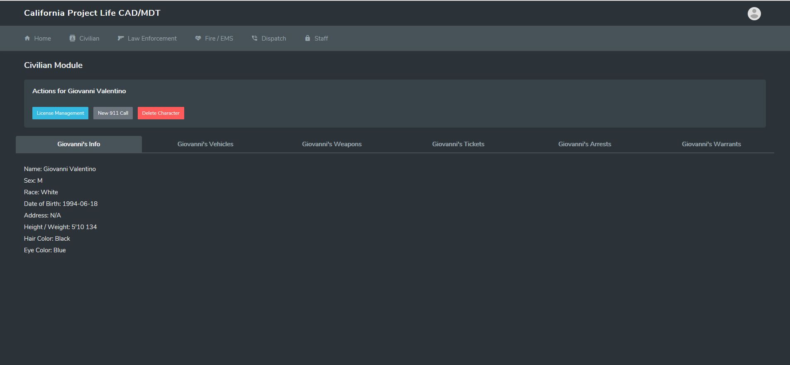Click the License Management button

tap(60, 113)
